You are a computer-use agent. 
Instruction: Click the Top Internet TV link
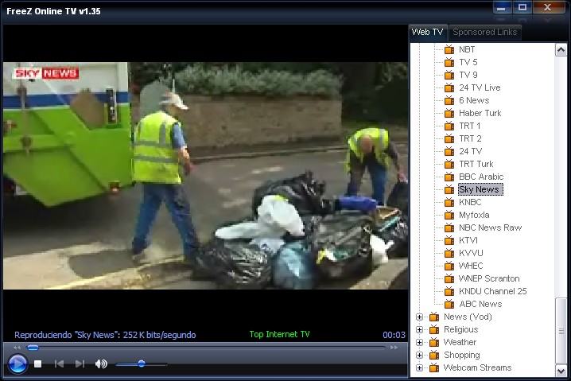[x=279, y=334]
